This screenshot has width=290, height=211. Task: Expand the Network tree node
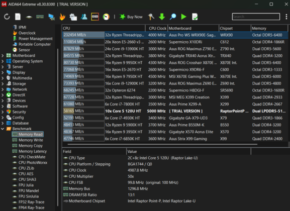click(3, 89)
